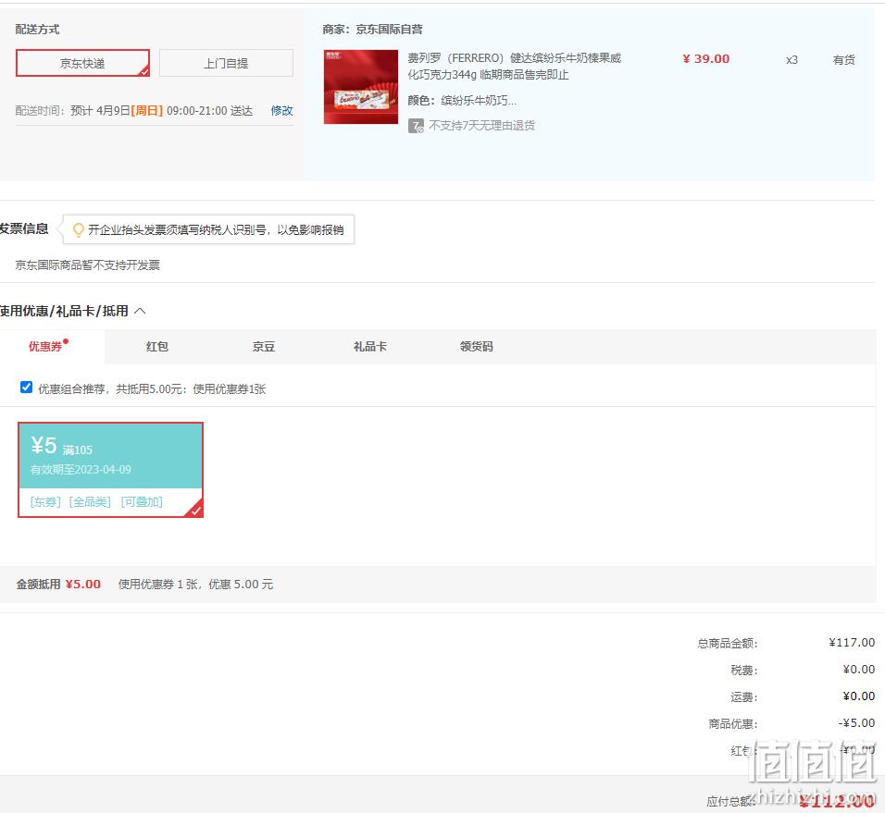
Task: Uncheck 优惠组合推荐 checkbox
Action: [x=26, y=388]
